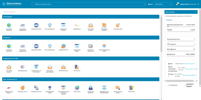
Task: Open SPAM Фильтры icon
Action: tap(64, 67)
